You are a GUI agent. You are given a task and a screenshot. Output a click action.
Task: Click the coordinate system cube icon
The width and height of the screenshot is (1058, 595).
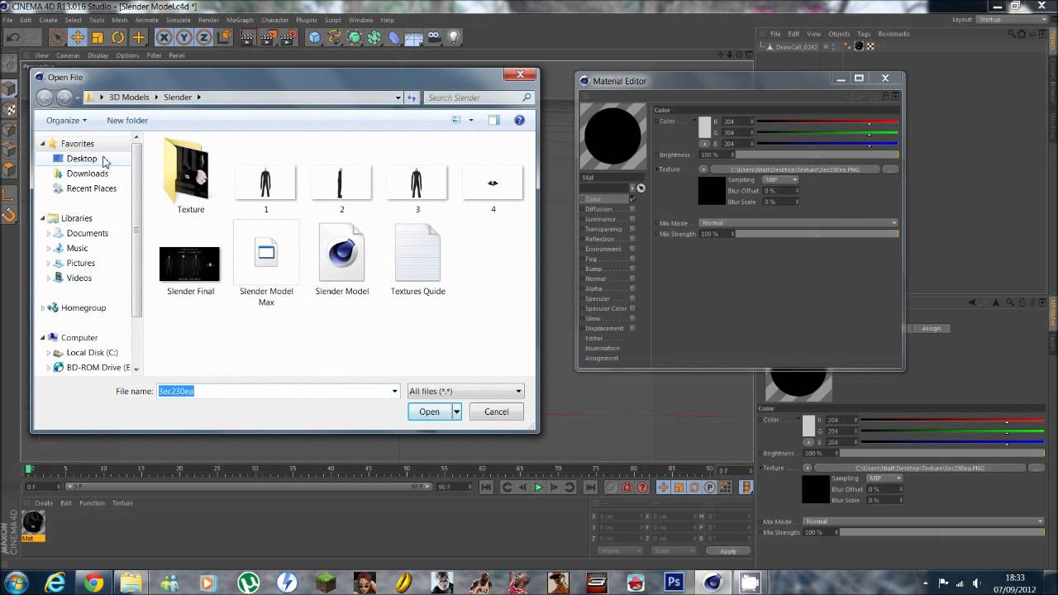[224, 37]
